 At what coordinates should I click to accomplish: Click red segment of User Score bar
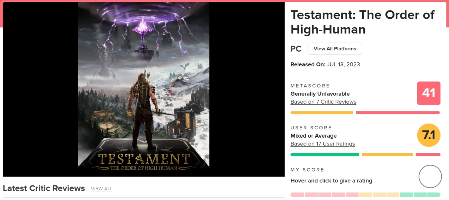click(x=428, y=154)
